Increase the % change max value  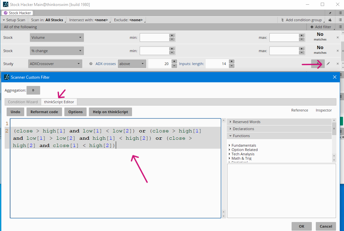click(x=302, y=49)
